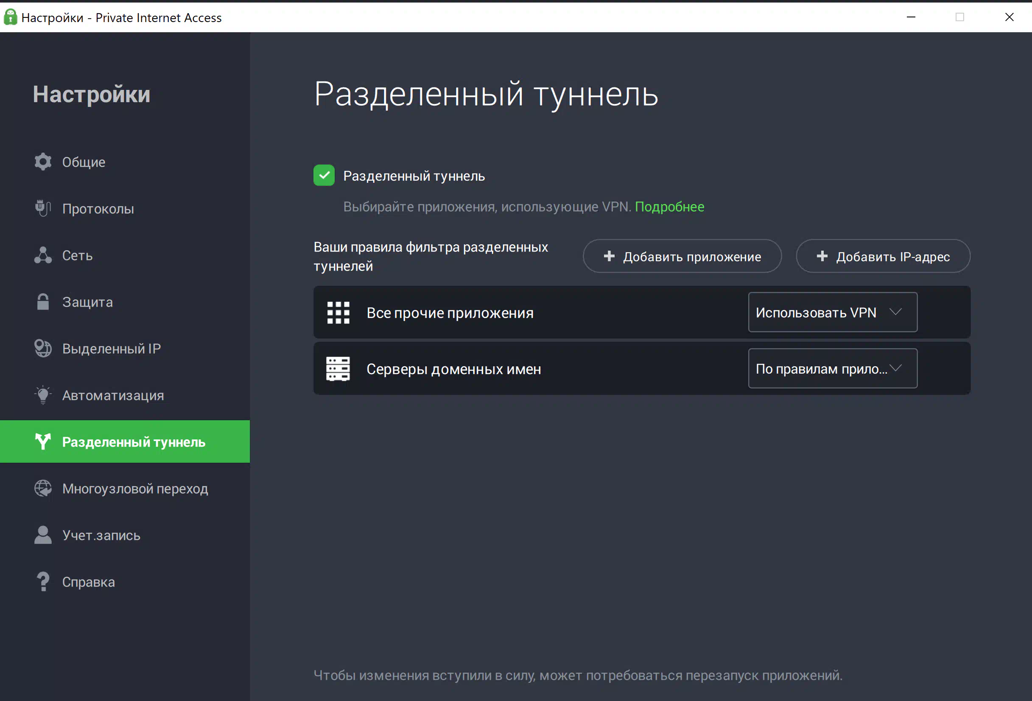
Task: Click the Серверы доменных имен row label
Action: click(x=453, y=369)
